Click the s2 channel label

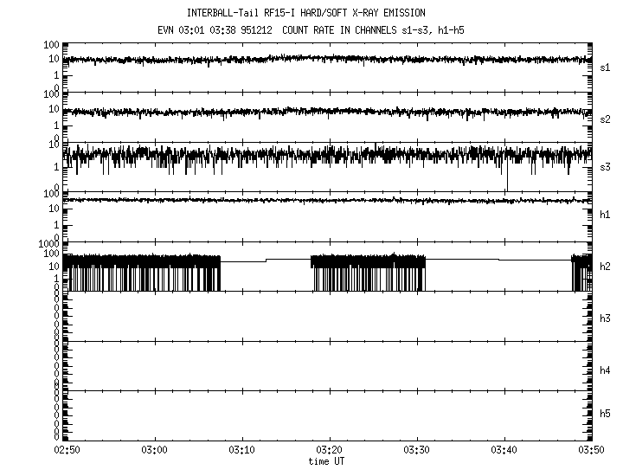click(607, 117)
